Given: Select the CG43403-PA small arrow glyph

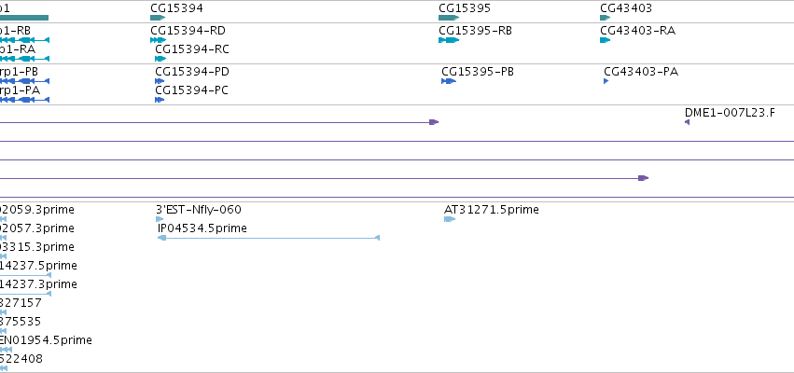Looking at the screenshot, I should [x=606, y=81].
